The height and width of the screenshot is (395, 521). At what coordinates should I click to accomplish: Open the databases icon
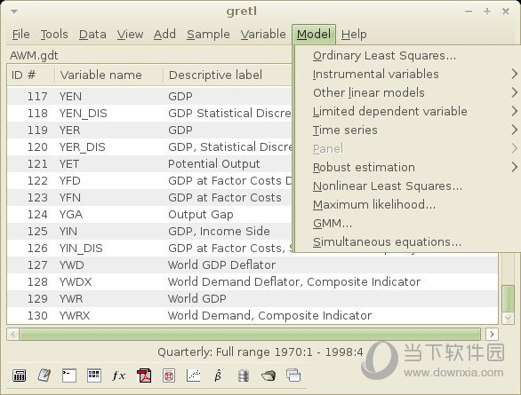[x=244, y=375]
